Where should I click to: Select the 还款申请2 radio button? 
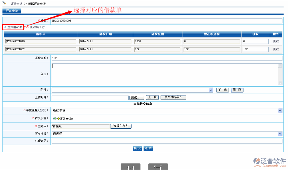click(55, 118)
